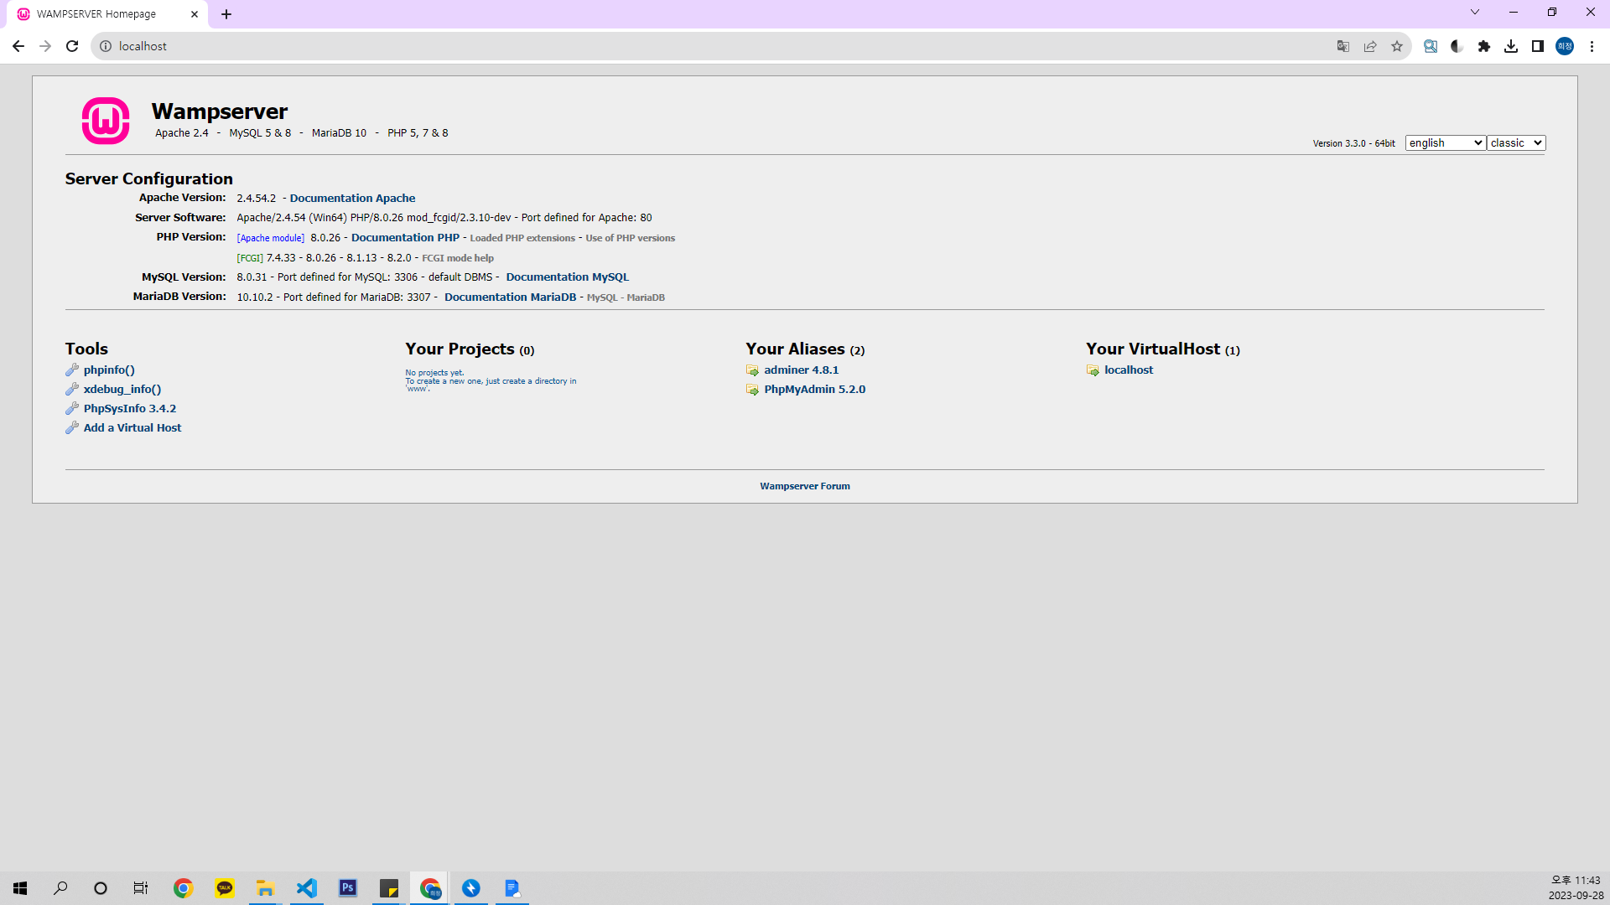Open Loaded PHP extensions link

pyautogui.click(x=522, y=238)
